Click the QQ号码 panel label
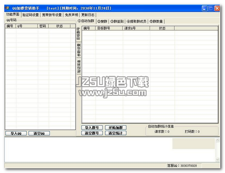The width and height of the screenshot is (225, 173). [x=12, y=20]
